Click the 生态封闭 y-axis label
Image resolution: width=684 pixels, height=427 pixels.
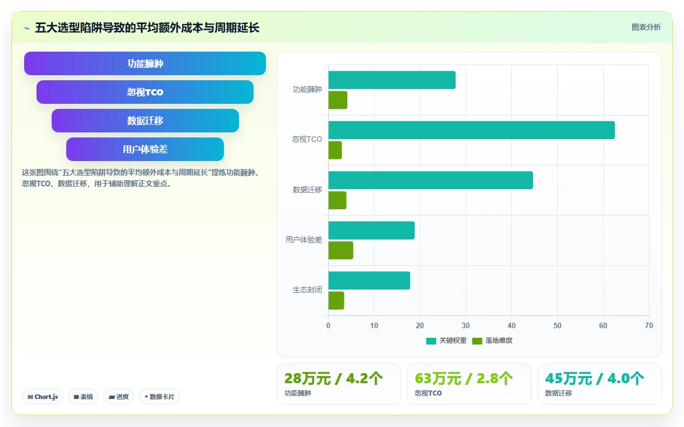pos(307,290)
